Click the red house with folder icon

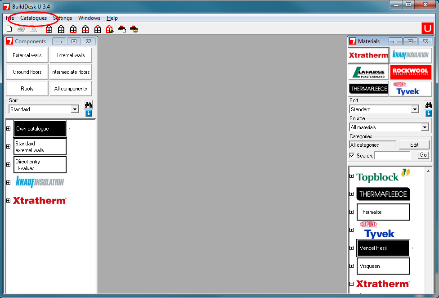click(110, 29)
